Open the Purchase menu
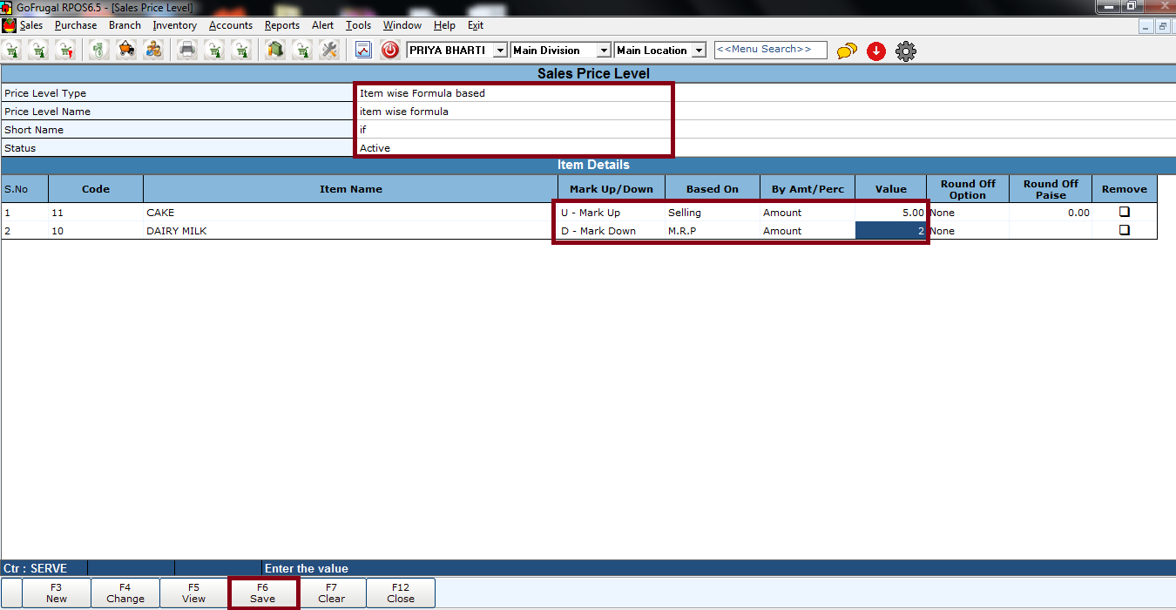Screen dimensions: 1176x610 coord(76,25)
